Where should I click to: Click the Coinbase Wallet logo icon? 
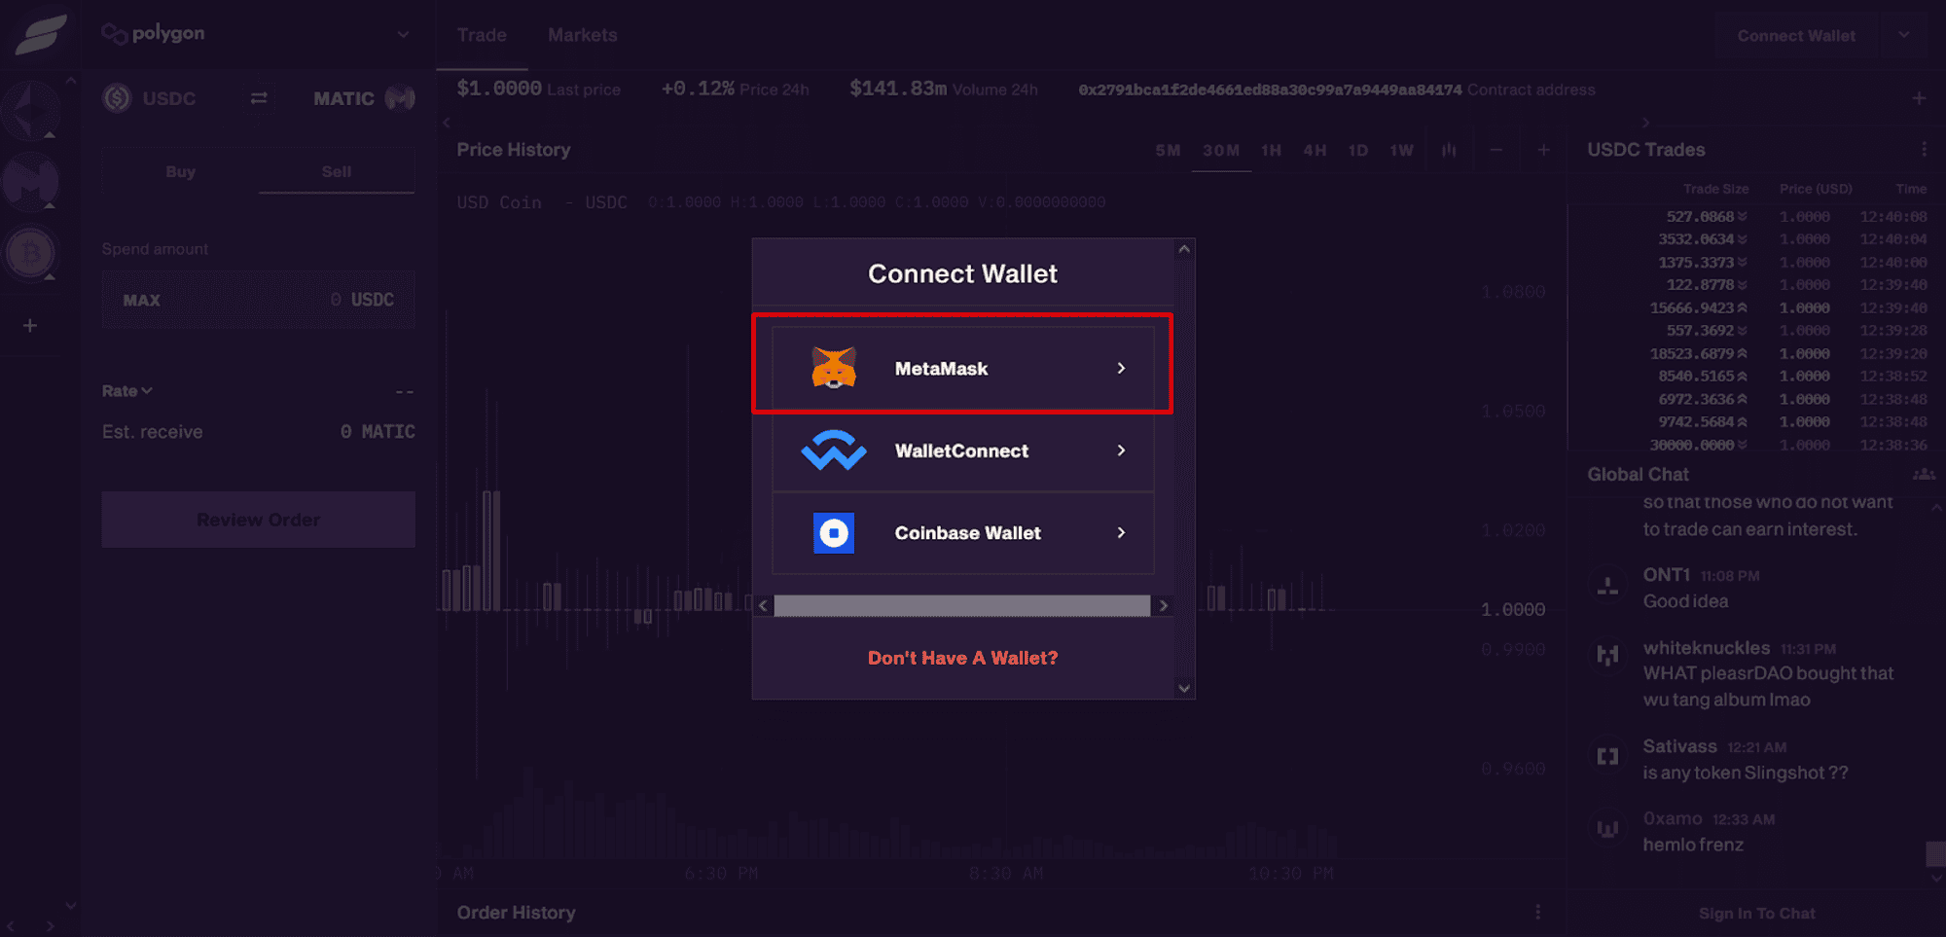coord(834,533)
